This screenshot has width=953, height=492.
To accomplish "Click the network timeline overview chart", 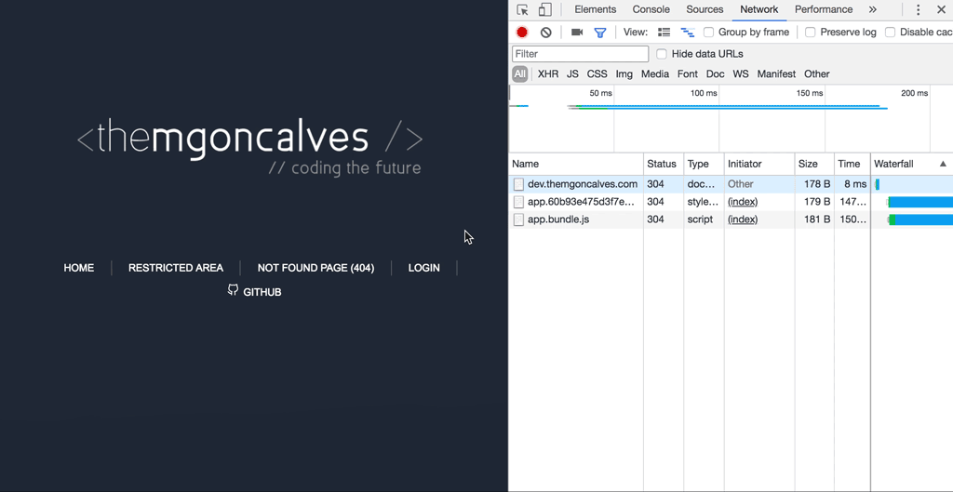I will 731,118.
